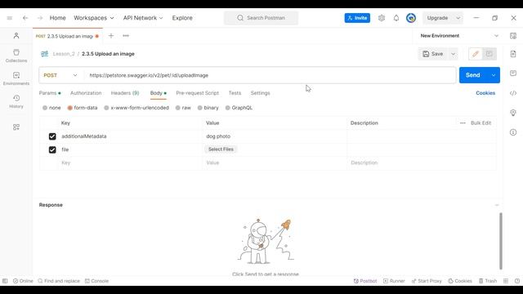The height and width of the screenshot is (294, 523).
Task: Select the GraphQL body type
Action: click(227, 108)
